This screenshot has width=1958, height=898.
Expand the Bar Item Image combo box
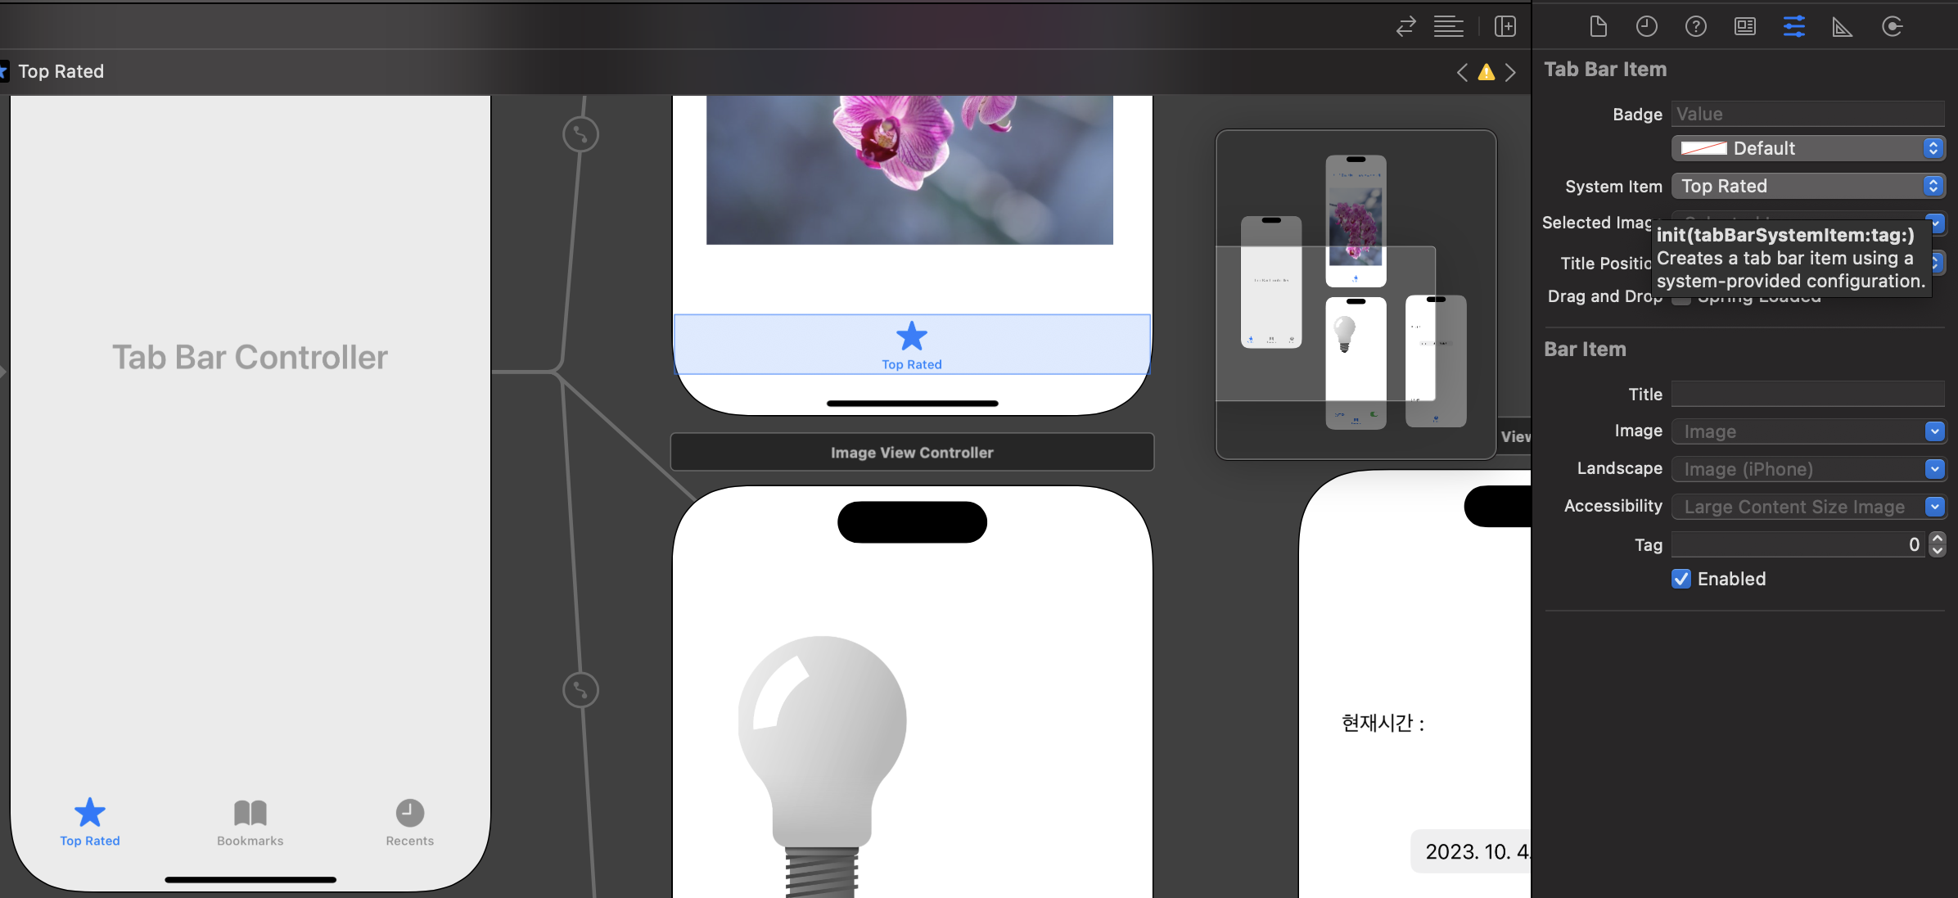[1934, 431]
